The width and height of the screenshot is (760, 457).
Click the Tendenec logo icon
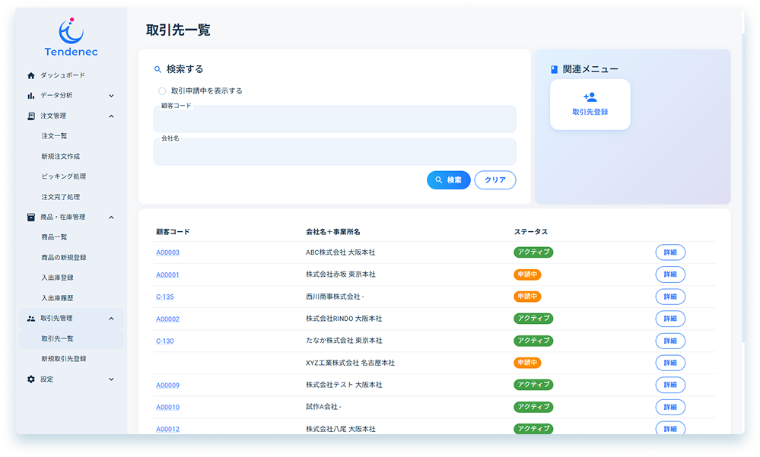click(71, 30)
